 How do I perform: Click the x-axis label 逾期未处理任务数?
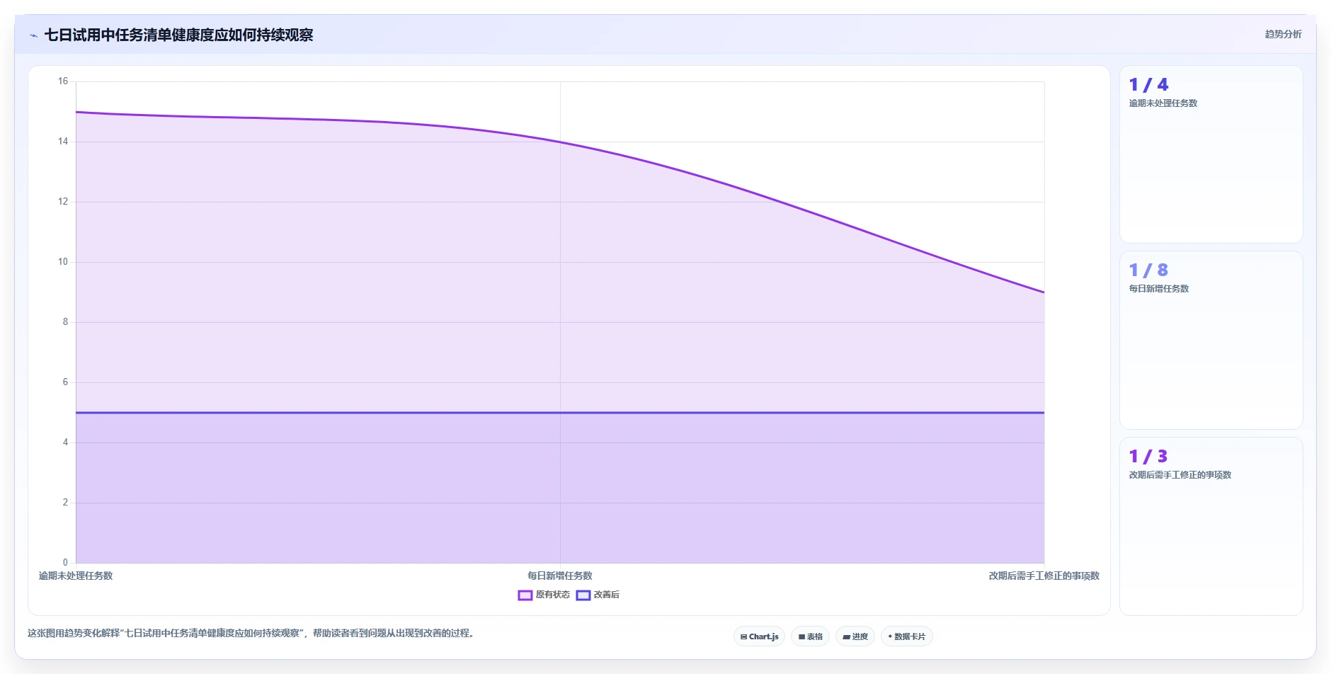tap(76, 576)
